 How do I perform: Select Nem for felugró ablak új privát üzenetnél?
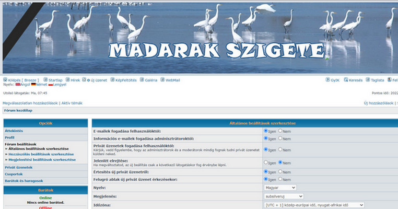[x=280, y=179]
